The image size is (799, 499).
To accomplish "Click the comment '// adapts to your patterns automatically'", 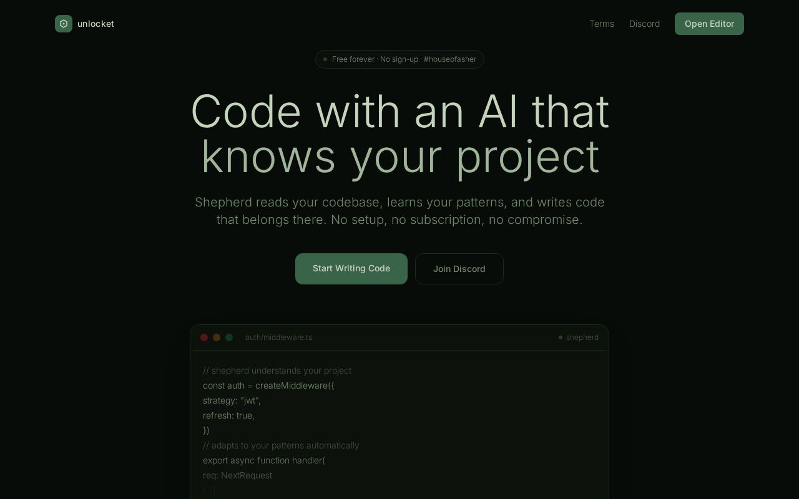I will pos(281,445).
